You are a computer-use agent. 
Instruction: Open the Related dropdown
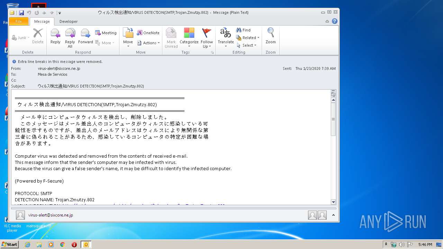248,38
